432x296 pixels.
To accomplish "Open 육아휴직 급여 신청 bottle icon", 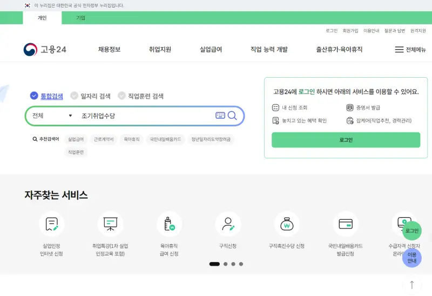I will coord(169,224).
